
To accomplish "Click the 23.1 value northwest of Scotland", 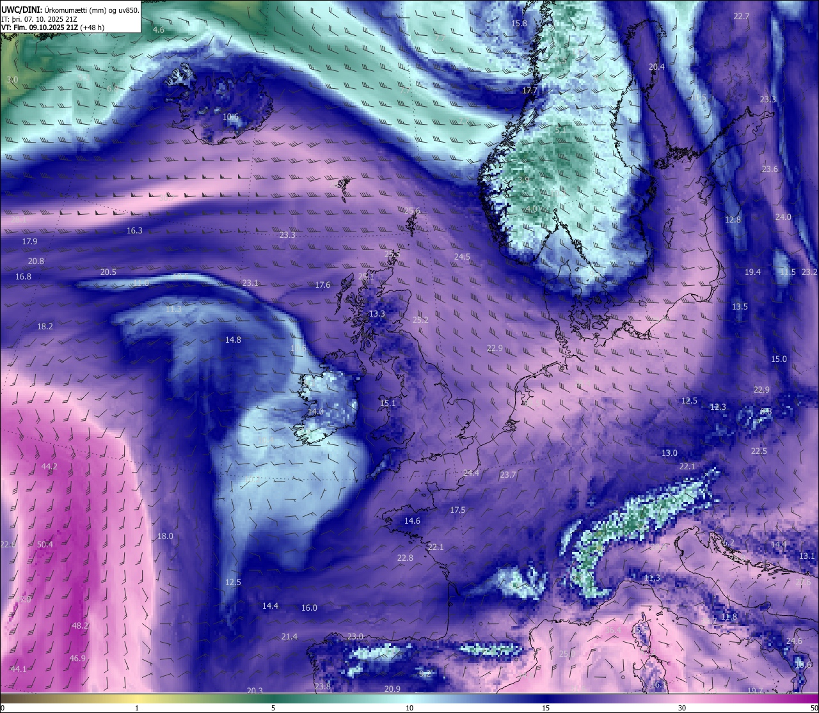I will [250, 283].
